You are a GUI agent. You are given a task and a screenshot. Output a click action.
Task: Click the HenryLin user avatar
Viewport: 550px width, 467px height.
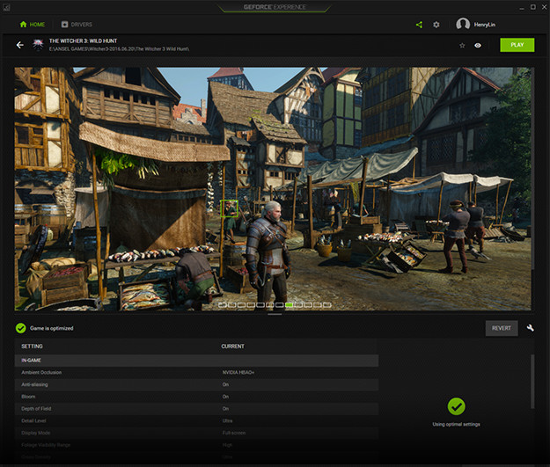pos(463,25)
